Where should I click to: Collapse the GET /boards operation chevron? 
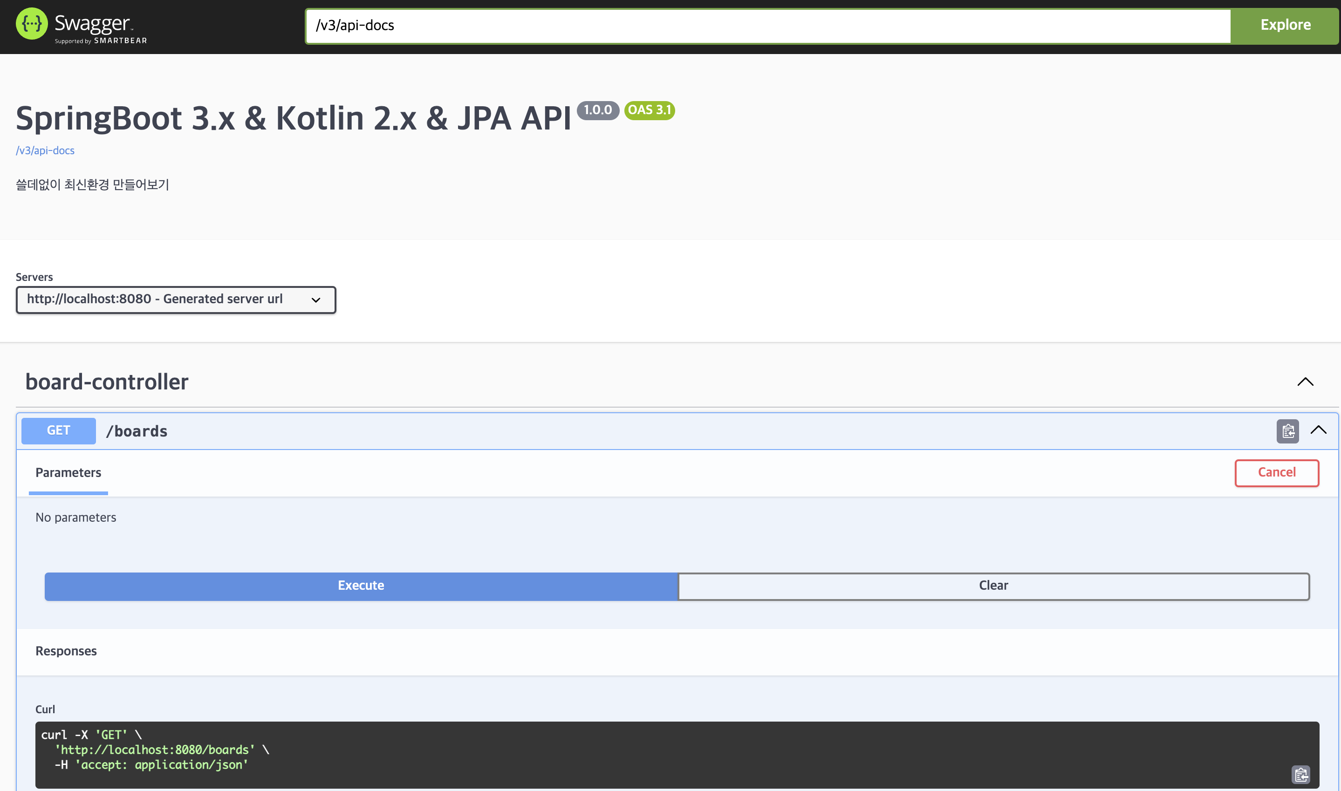coord(1318,430)
